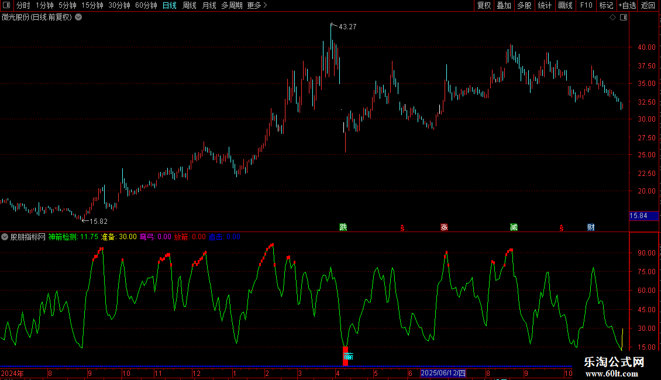This screenshot has height=380, width=661.
Task: Click the 准备: 30.00 indicator value
Action: (119, 237)
